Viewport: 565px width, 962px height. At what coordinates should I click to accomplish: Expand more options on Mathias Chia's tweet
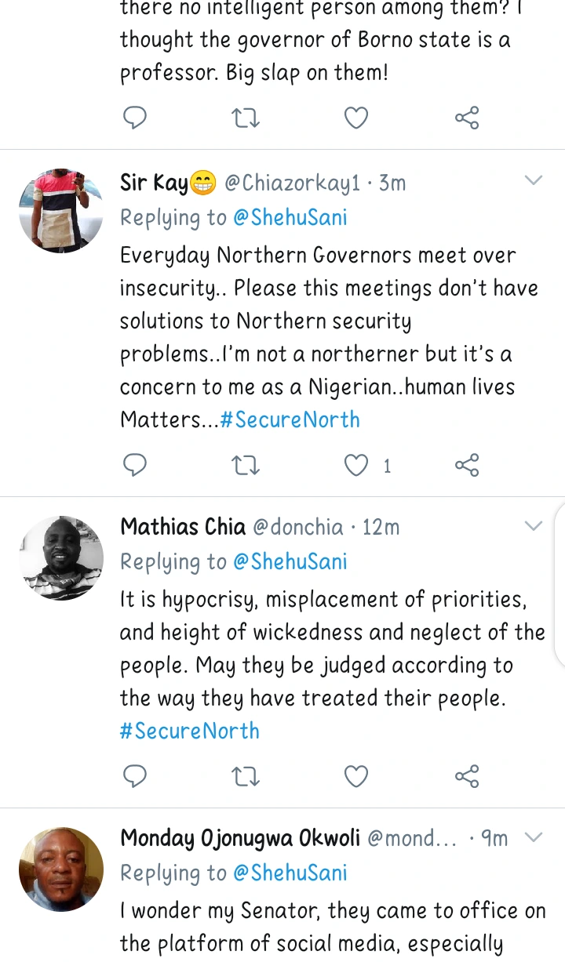point(534,525)
